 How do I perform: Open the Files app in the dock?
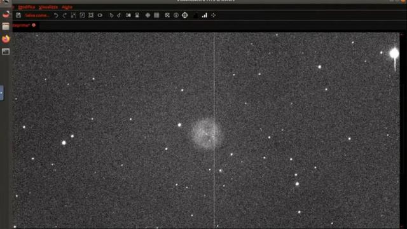[6, 27]
